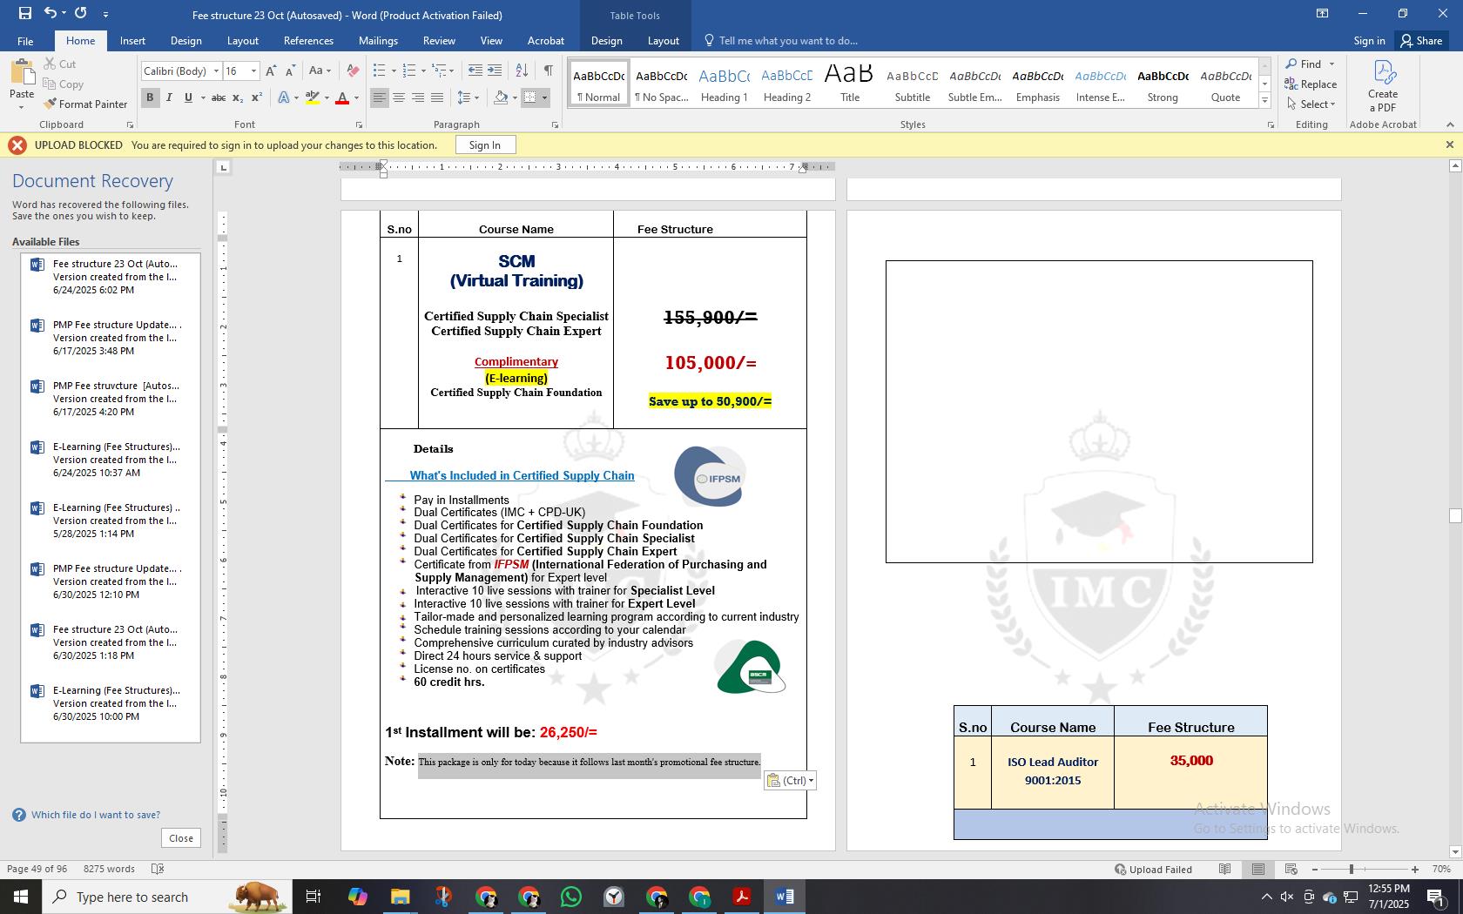Click the Replace button
Viewport: 1463px width, 914px height.
[1311, 84]
